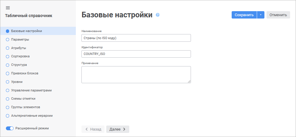
Task: Click the Отменить button
Action: click(x=278, y=15)
